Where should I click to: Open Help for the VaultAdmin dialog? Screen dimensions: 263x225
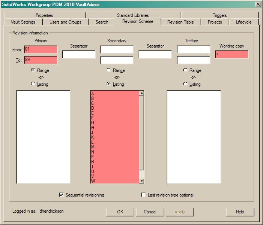point(240,212)
